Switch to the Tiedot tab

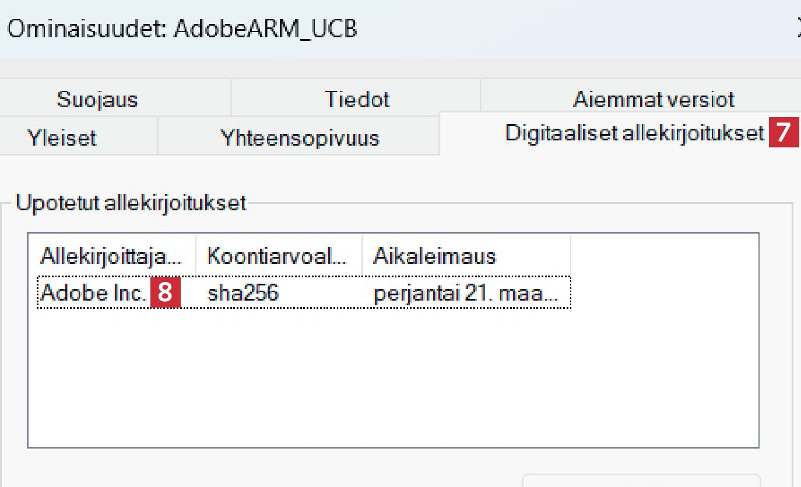[357, 100]
